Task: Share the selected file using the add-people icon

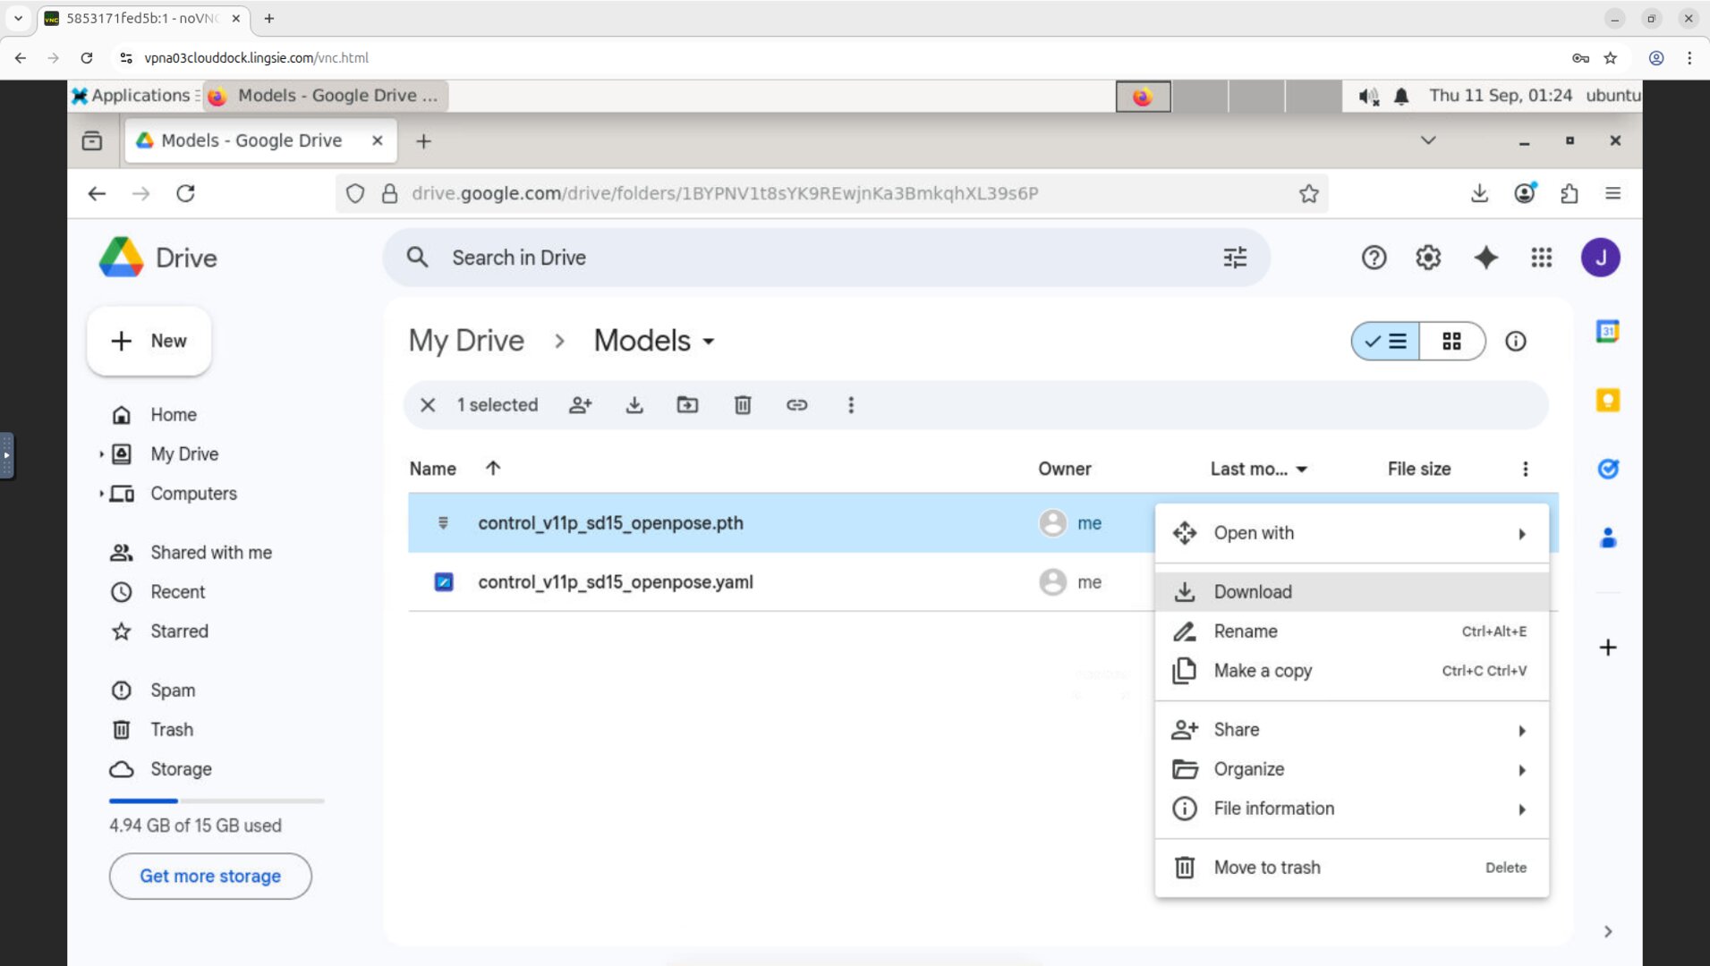Action: [580, 404]
